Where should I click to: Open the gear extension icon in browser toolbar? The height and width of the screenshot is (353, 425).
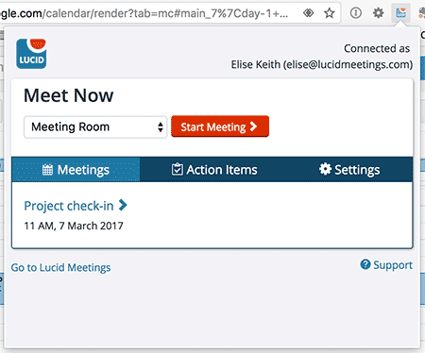coord(378,13)
